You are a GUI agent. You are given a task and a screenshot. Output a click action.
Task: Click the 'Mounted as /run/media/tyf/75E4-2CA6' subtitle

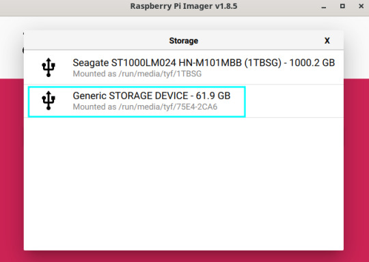[145, 107]
